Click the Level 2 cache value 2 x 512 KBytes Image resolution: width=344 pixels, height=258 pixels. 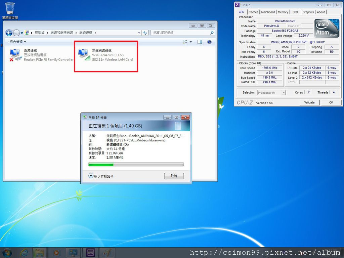point(312,78)
